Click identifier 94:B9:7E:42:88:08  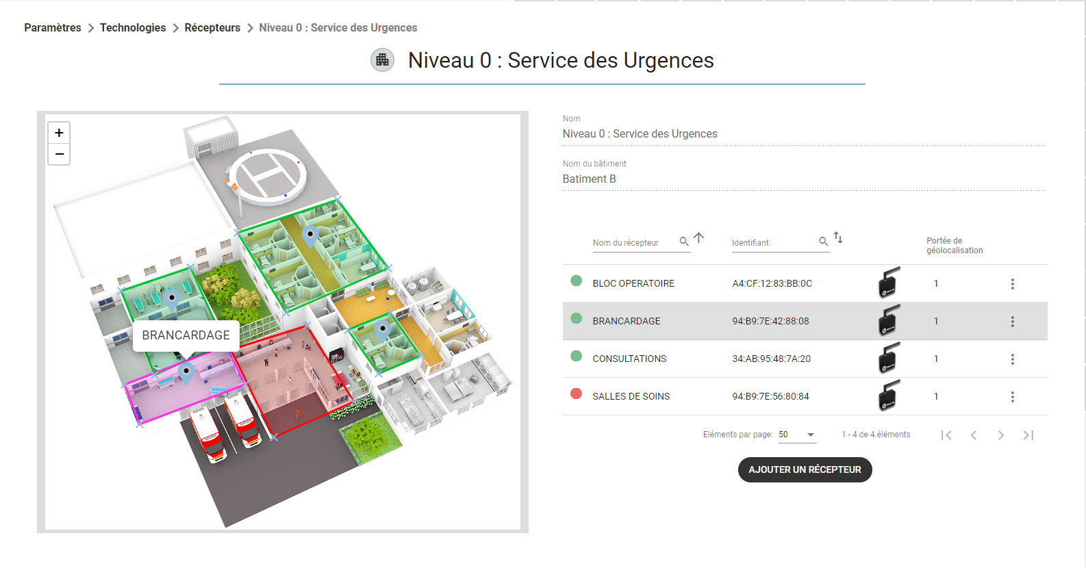(770, 321)
